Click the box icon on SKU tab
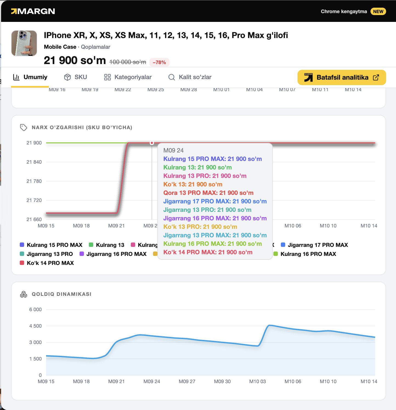Viewport: 396px width, 410px height. tap(67, 77)
